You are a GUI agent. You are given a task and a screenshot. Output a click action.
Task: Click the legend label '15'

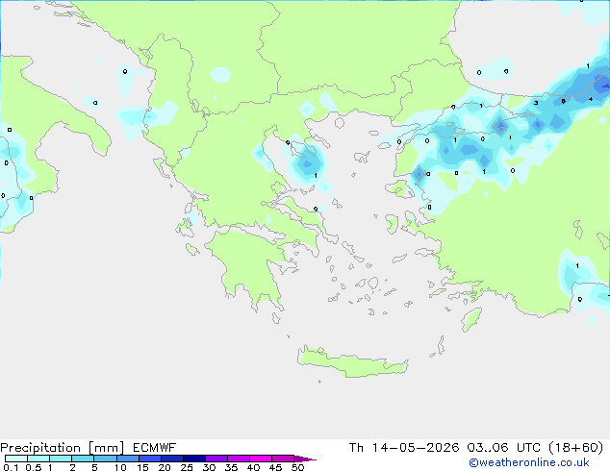point(142,467)
